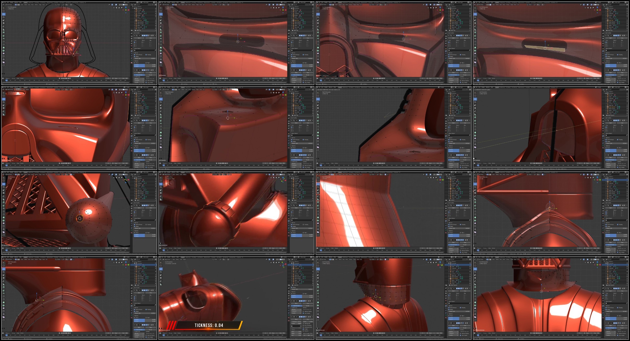Open Render menu in full helmet frame
This screenshot has height=341, width=630.
[x=11, y=2]
